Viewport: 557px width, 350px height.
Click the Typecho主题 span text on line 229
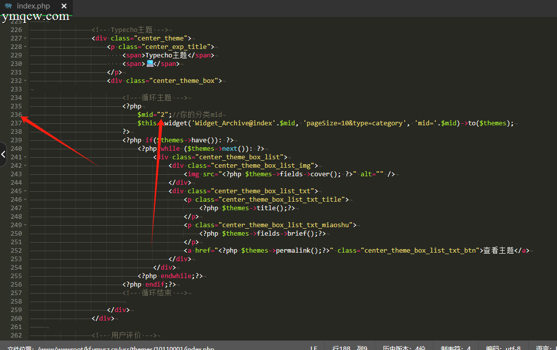(166, 55)
